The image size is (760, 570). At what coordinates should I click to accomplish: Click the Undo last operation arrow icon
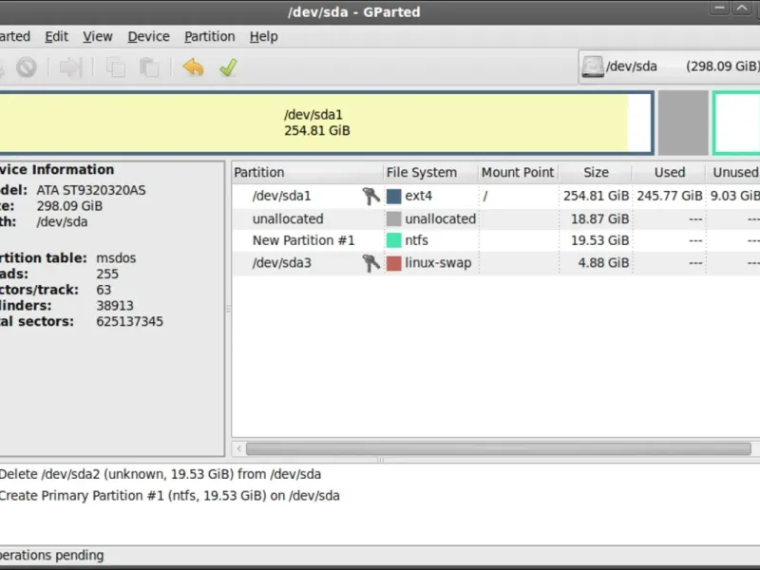194,67
